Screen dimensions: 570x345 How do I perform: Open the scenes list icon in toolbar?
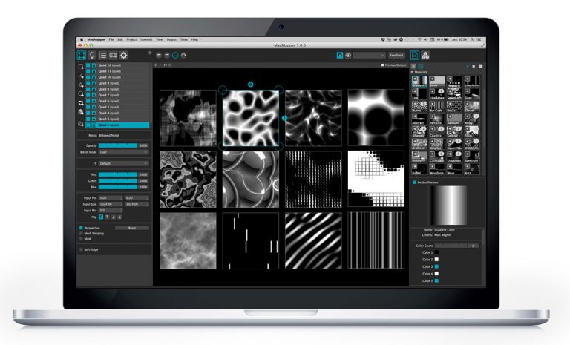tap(102, 55)
